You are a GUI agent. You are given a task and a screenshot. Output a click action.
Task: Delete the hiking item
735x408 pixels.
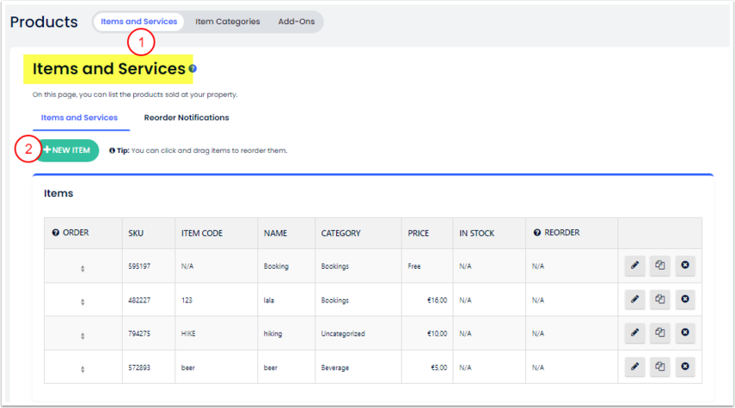(684, 332)
